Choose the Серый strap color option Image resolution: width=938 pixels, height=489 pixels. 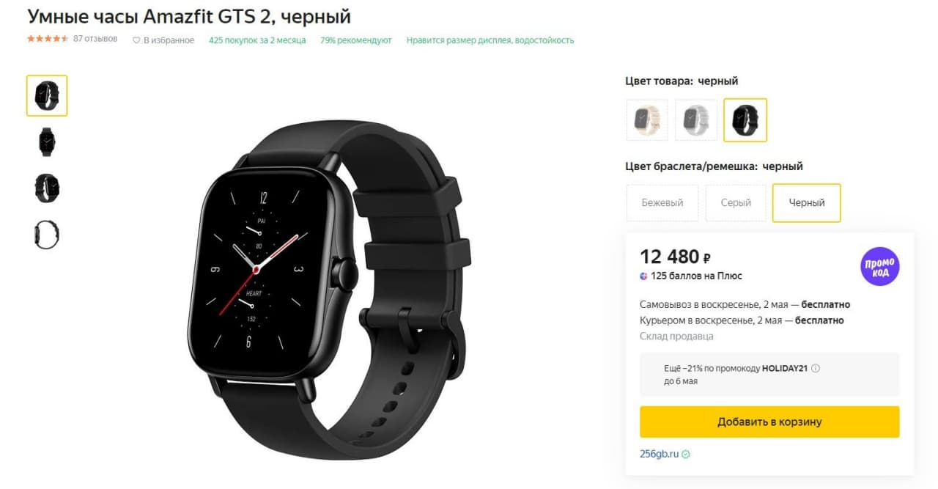coord(736,202)
